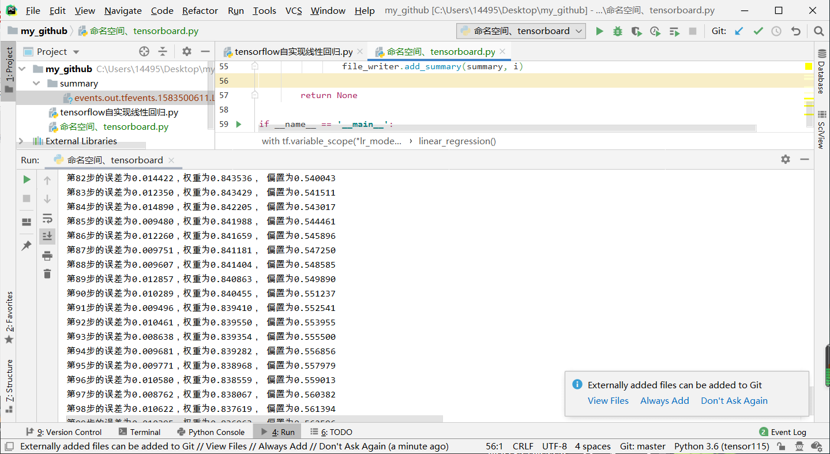The width and height of the screenshot is (830, 454).
Task: Clear all output with trash icon
Action: click(47, 274)
